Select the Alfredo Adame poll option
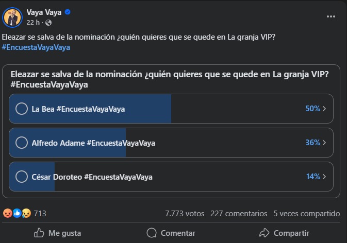The image size is (347, 243). click(22, 143)
